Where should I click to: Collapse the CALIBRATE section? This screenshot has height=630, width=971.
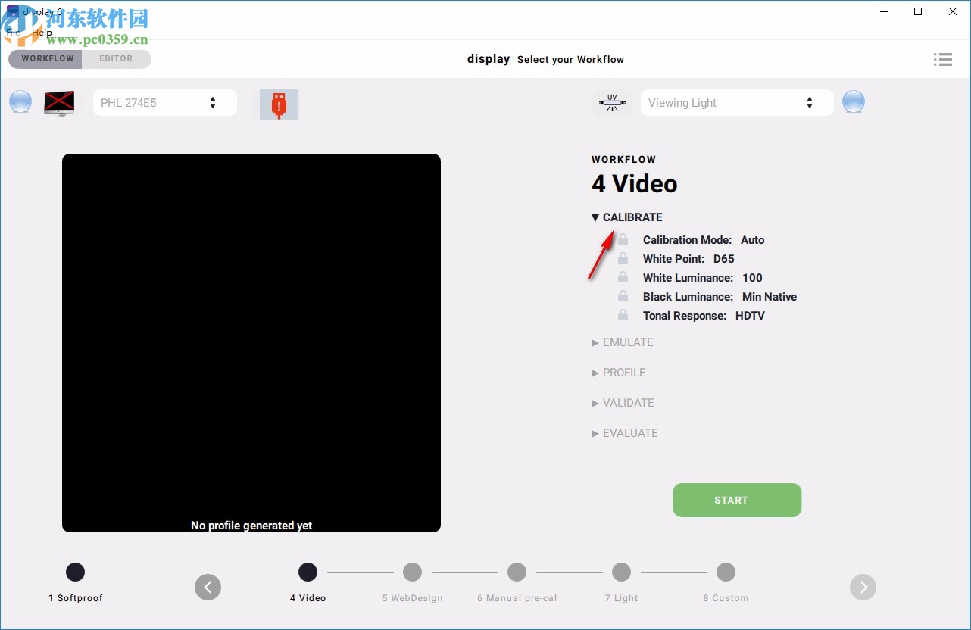627,217
